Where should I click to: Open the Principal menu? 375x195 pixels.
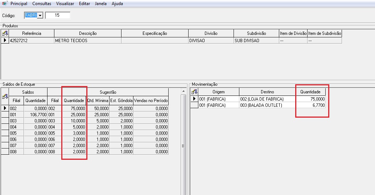tap(19, 4)
